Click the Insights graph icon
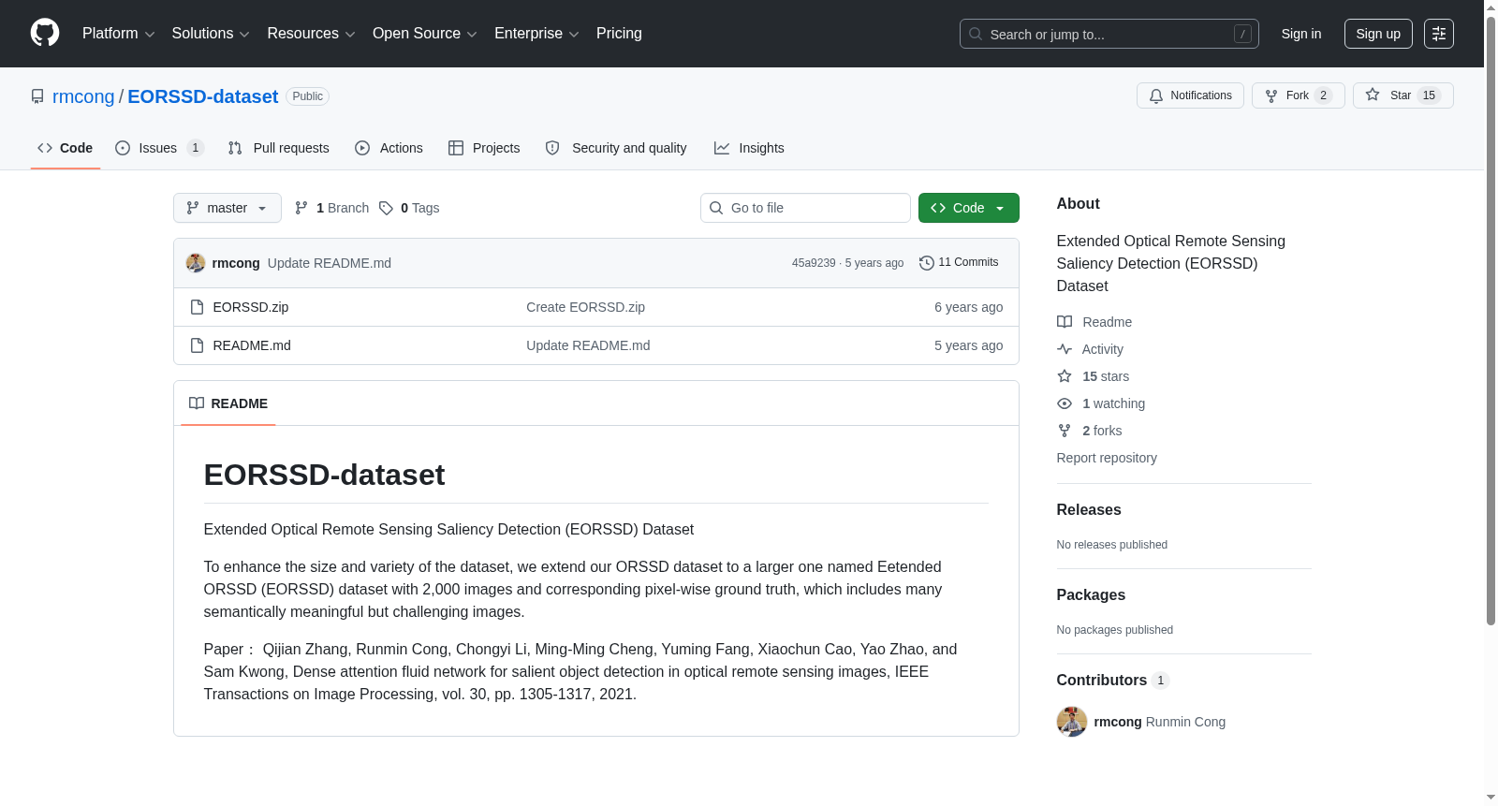This screenshot has height=806, width=1498. (722, 148)
